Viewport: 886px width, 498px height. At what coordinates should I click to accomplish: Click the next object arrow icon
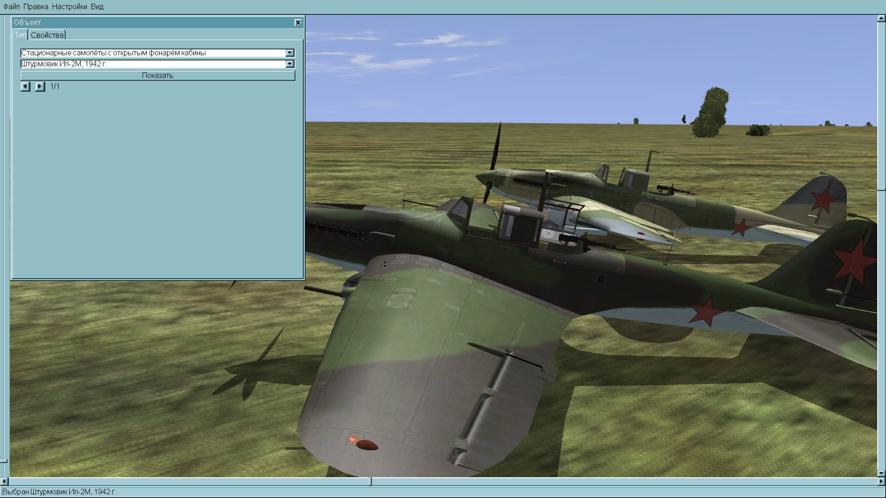pyautogui.click(x=40, y=86)
